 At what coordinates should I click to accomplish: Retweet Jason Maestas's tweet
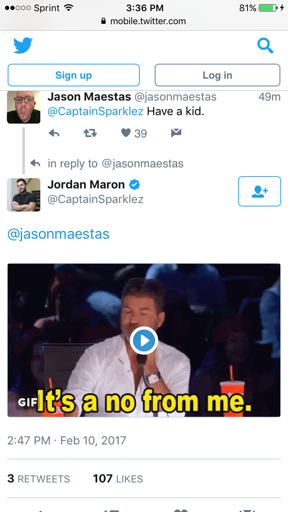coord(90,133)
